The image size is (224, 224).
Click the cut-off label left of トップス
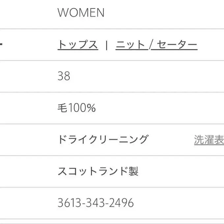pyautogui.click(x=1, y=44)
